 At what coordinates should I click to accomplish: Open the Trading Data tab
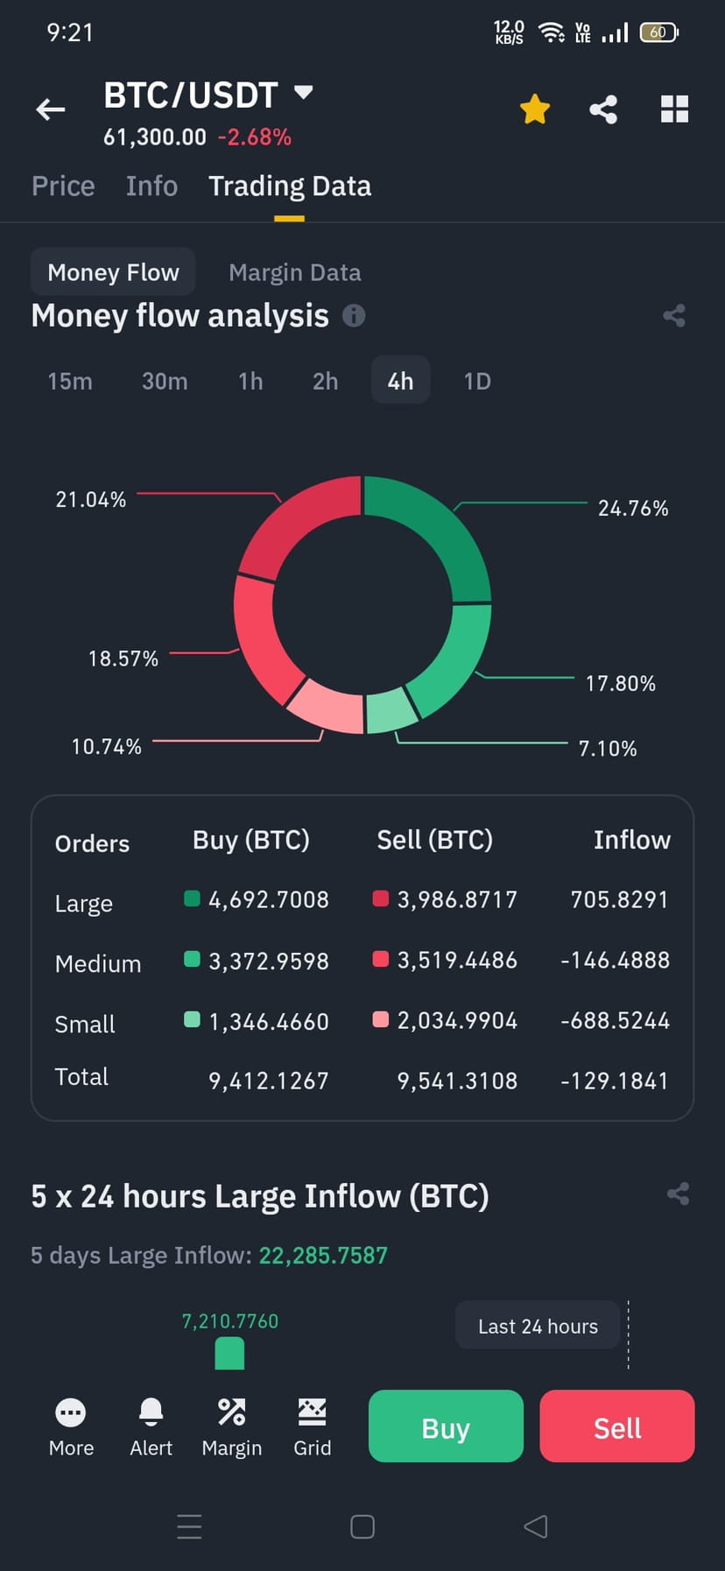(x=290, y=186)
